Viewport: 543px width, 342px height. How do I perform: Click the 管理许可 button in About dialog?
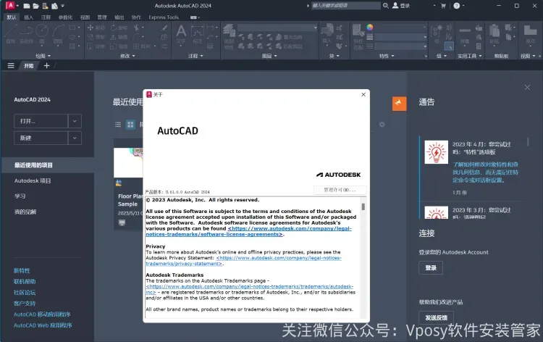coord(340,190)
